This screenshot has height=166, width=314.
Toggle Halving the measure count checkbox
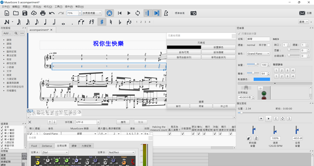pyautogui.click(x=152, y=134)
